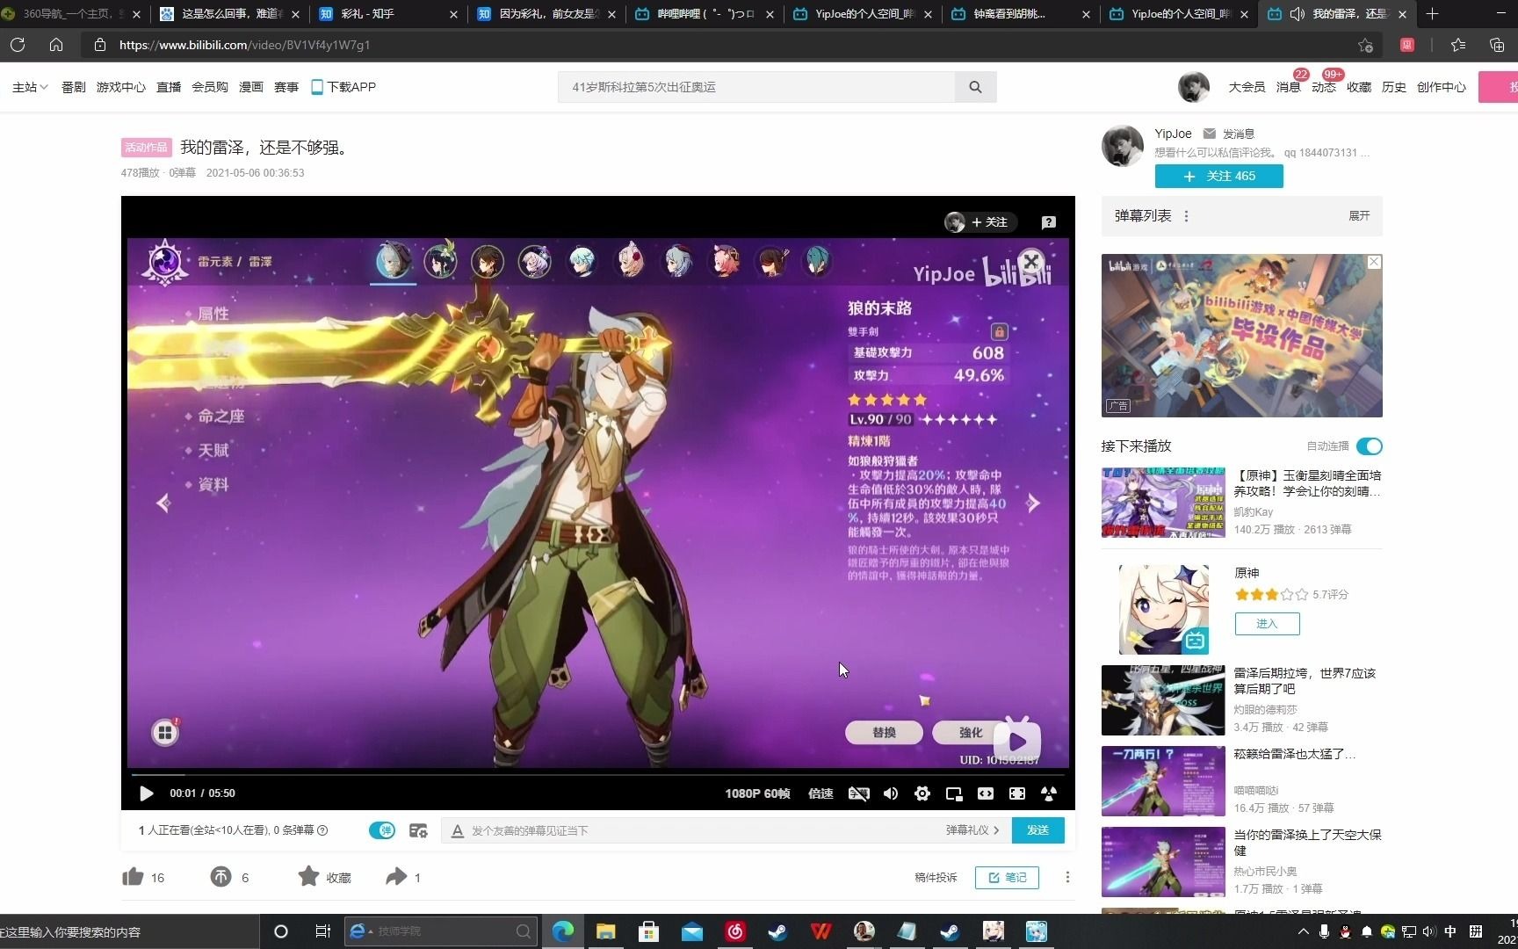The width and height of the screenshot is (1518, 949).
Task: Enter fullscreen via the rightmost player icon
Action: tap(1049, 793)
